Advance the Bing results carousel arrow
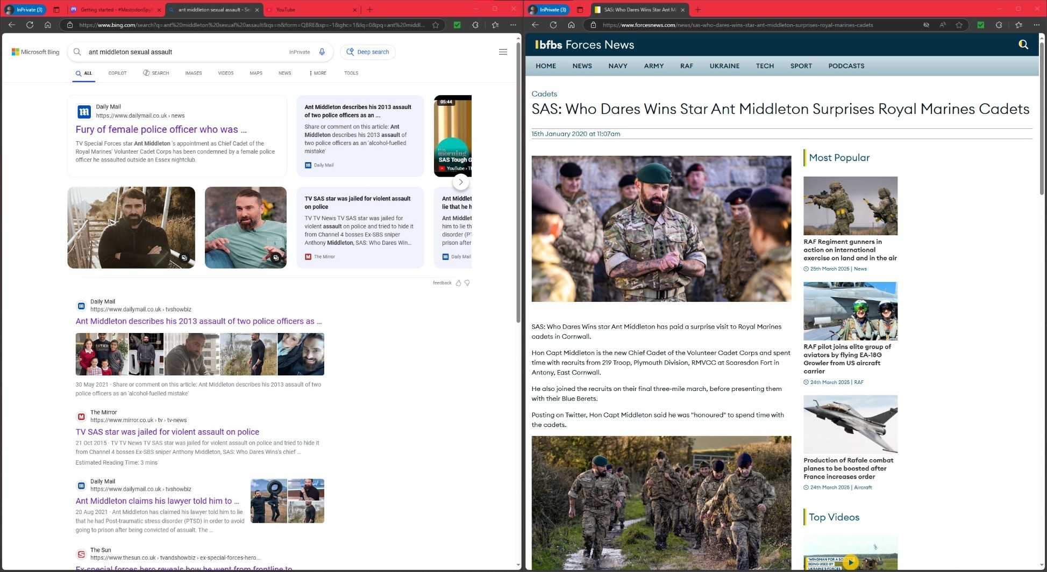 [461, 182]
